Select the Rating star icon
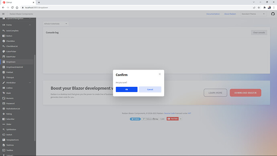This screenshot has height=156, width=277. (x=4, y=114)
